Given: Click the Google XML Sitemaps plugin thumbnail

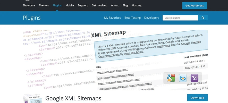Looking at the screenshot, I should pos(32,99).
